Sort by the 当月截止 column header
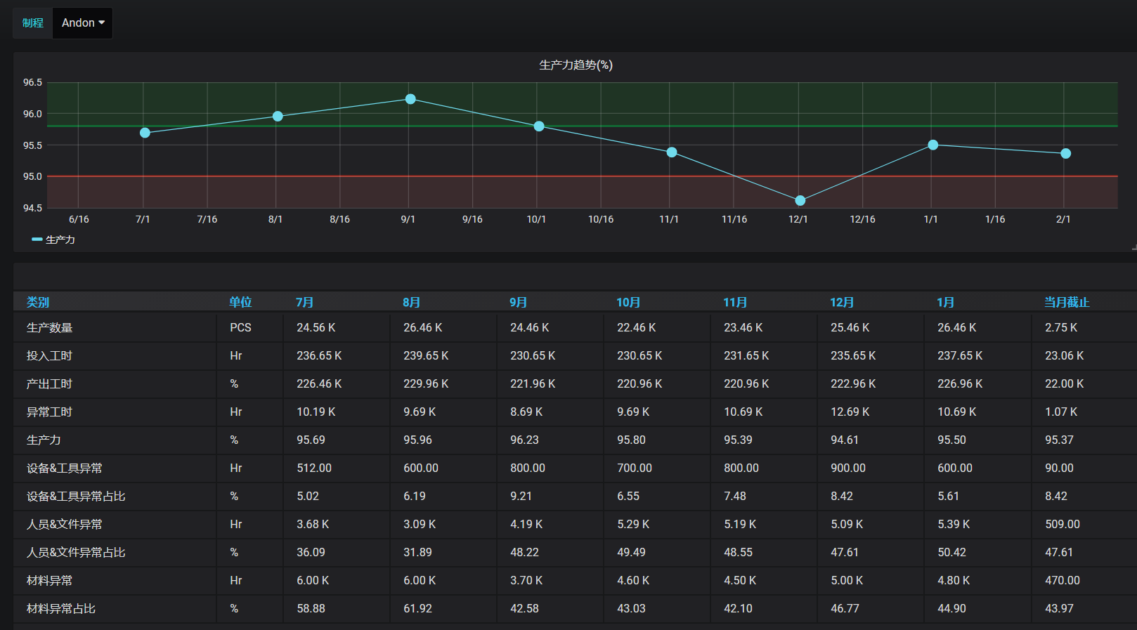1137x630 pixels. [1066, 303]
